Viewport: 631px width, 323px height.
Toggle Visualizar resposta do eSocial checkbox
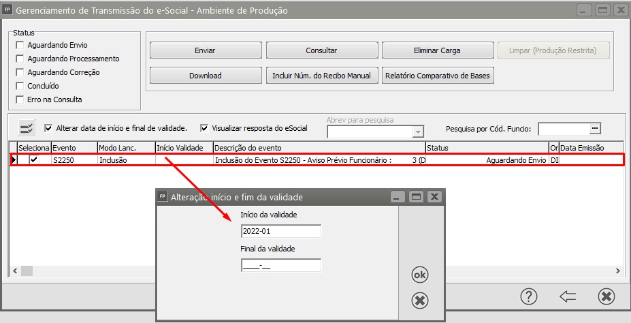[x=204, y=129]
